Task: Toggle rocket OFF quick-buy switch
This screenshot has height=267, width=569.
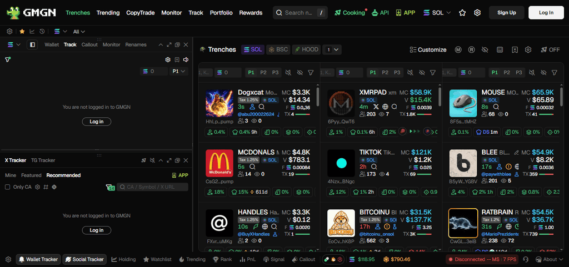Action: 550,49
